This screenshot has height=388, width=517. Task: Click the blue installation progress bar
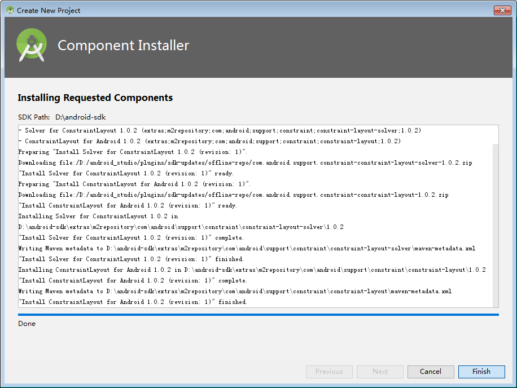258,315
